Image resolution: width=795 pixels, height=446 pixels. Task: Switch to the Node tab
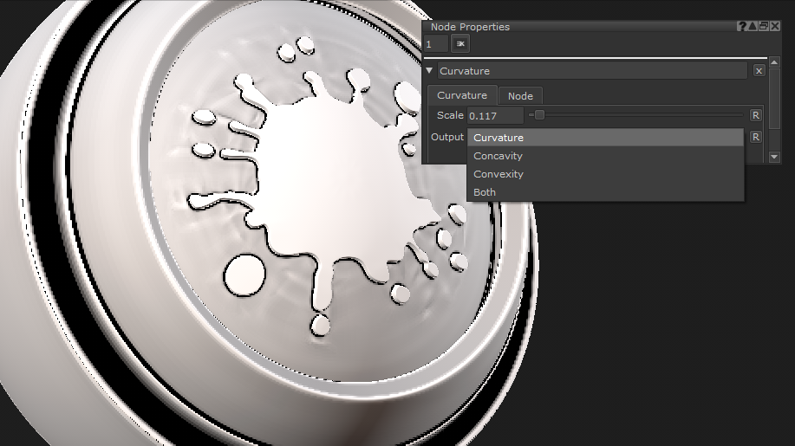tap(520, 96)
